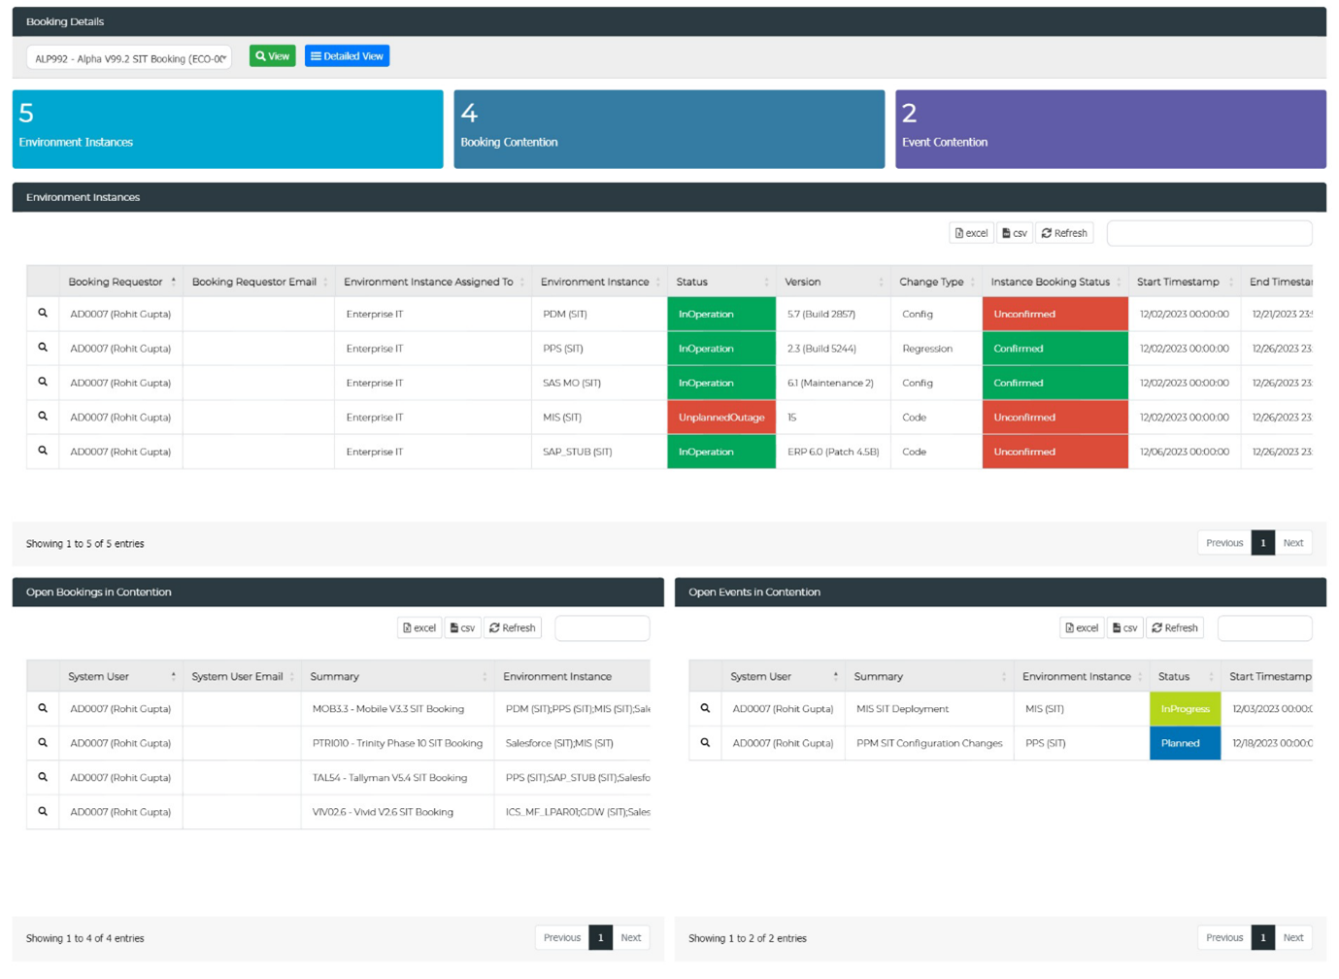
Task: Open MIS SIT Deployment event magnifier icon
Action: click(705, 709)
